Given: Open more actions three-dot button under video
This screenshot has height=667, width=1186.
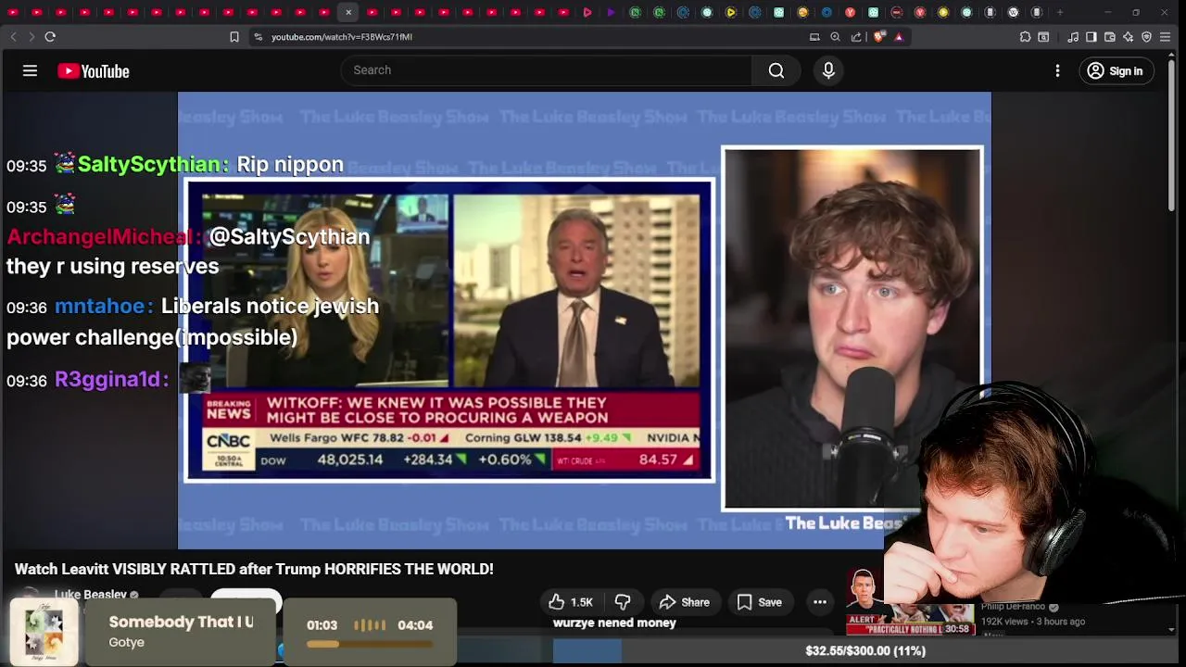Looking at the screenshot, I should [x=820, y=602].
